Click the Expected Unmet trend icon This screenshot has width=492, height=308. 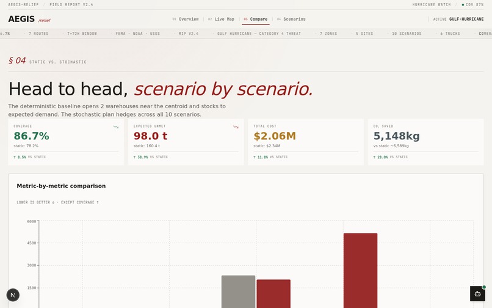pos(236,127)
